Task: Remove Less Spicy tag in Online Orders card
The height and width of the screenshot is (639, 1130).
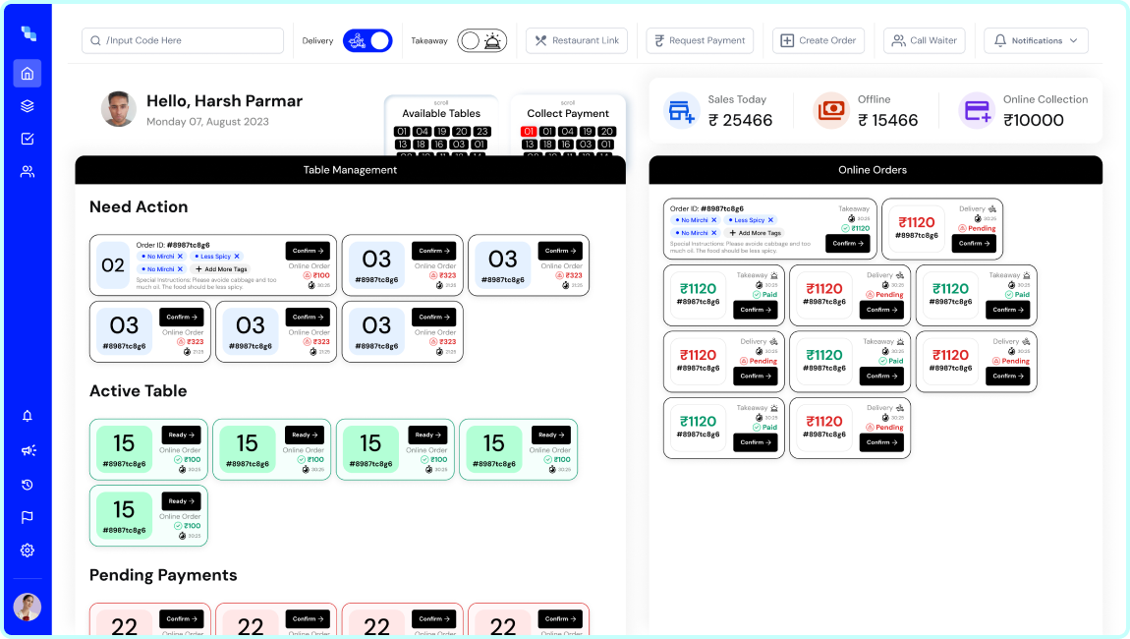Action: 770,220
